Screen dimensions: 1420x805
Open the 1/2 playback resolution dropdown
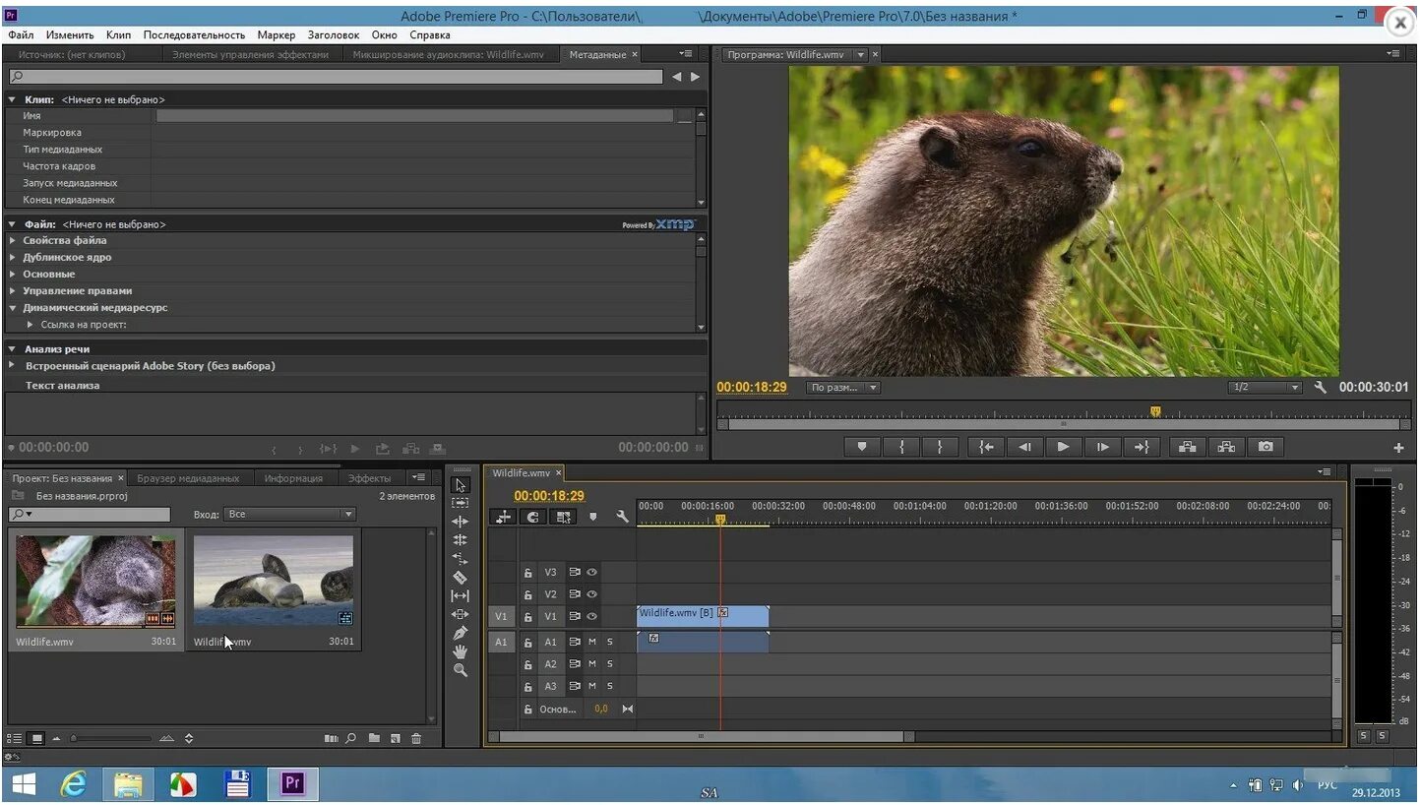[1265, 388]
